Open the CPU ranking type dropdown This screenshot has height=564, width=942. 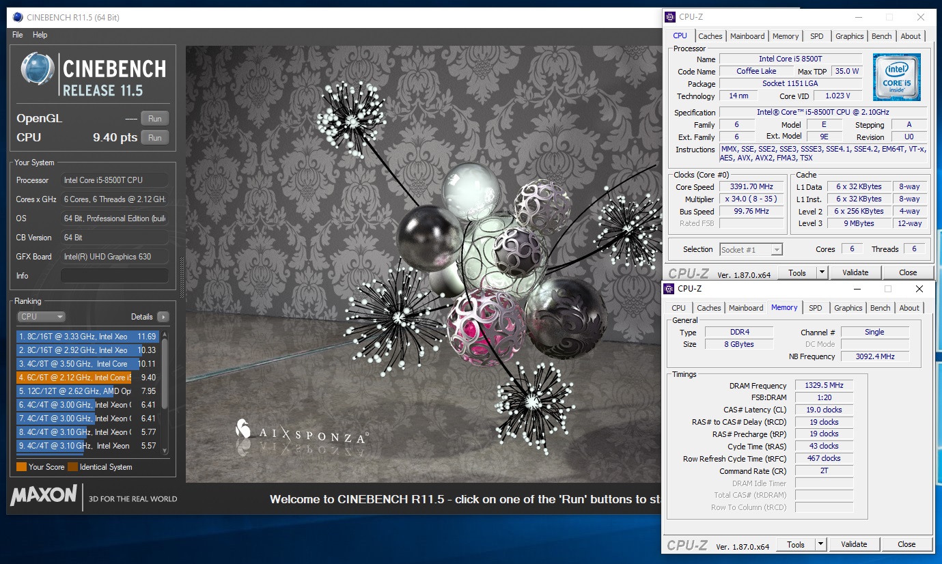(42, 317)
